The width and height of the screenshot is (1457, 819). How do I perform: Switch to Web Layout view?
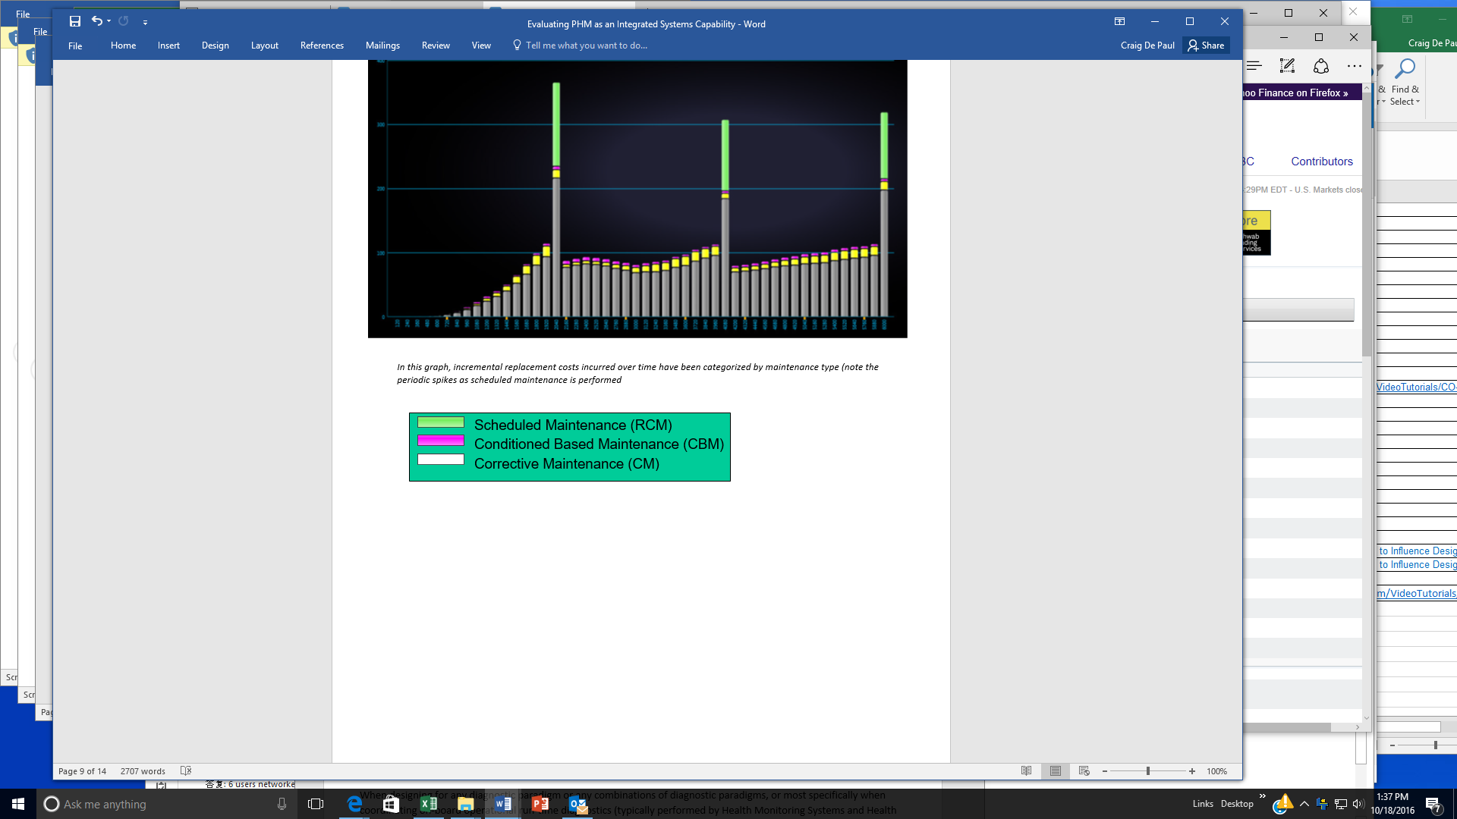point(1084,771)
